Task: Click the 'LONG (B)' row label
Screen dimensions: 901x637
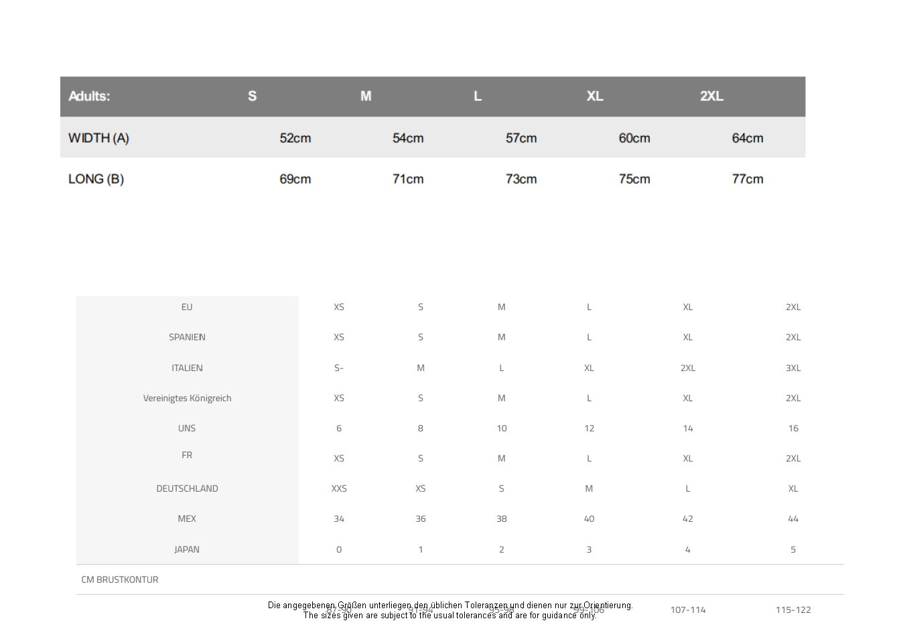Action: (x=96, y=179)
